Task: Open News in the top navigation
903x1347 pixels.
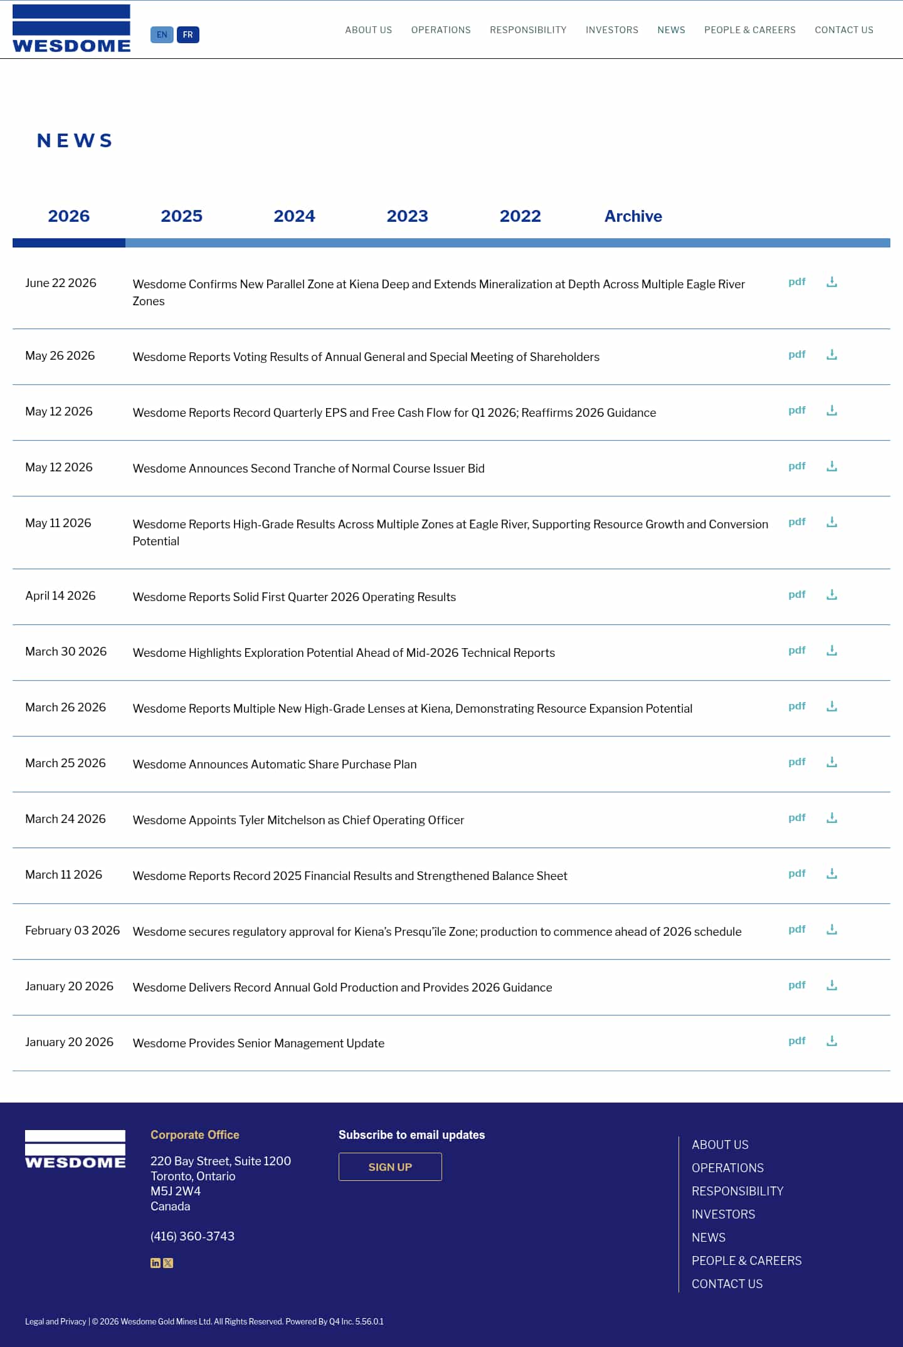Action: [671, 30]
